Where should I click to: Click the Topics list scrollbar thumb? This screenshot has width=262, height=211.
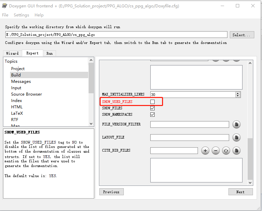(x=91, y=78)
